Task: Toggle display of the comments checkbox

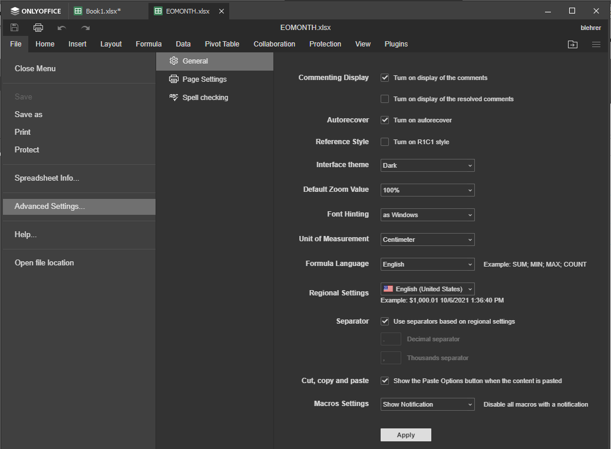Action: [385, 78]
